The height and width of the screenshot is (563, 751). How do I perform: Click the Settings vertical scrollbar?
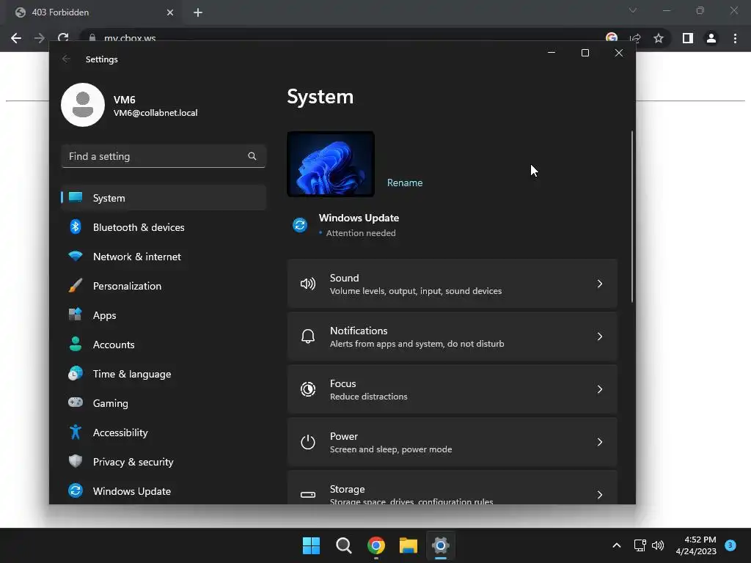[632, 216]
